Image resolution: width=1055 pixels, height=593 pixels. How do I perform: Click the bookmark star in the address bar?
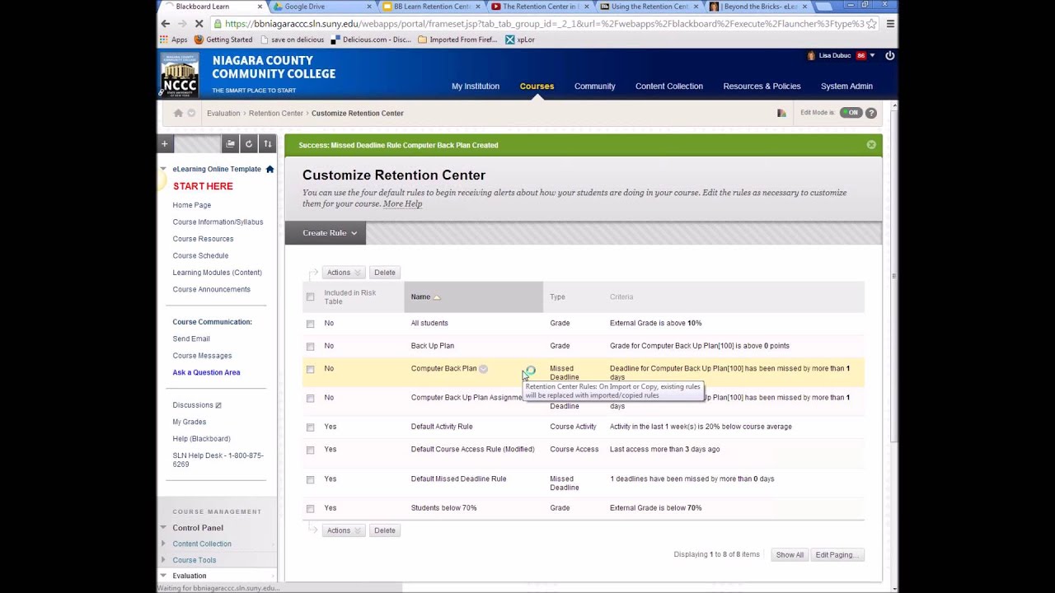872,24
